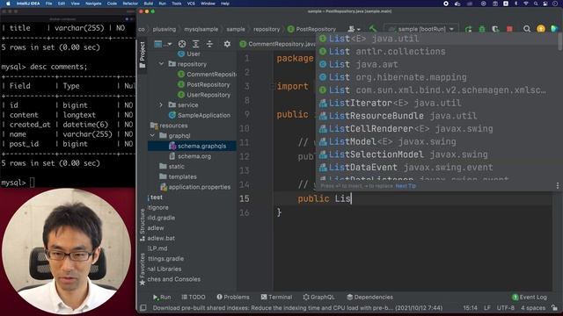Screen dimensions: 563x316
Task: Click the Run (rerun) toolbar icon
Action: [468, 29]
